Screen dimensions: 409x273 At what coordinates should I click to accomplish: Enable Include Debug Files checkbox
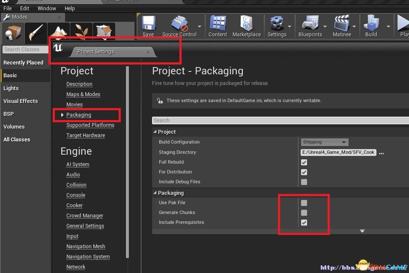pos(304,182)
